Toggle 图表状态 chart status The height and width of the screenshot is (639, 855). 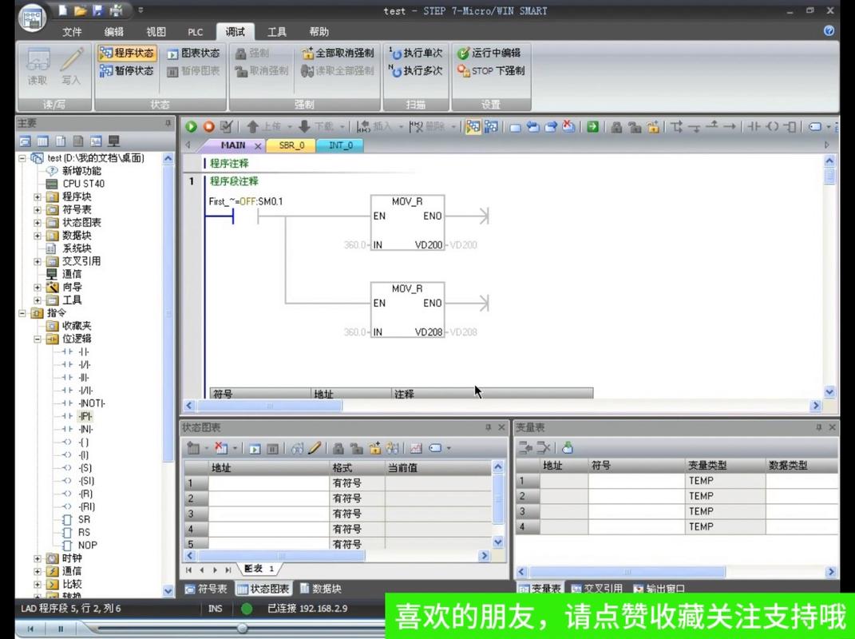(x=193, y=53)
